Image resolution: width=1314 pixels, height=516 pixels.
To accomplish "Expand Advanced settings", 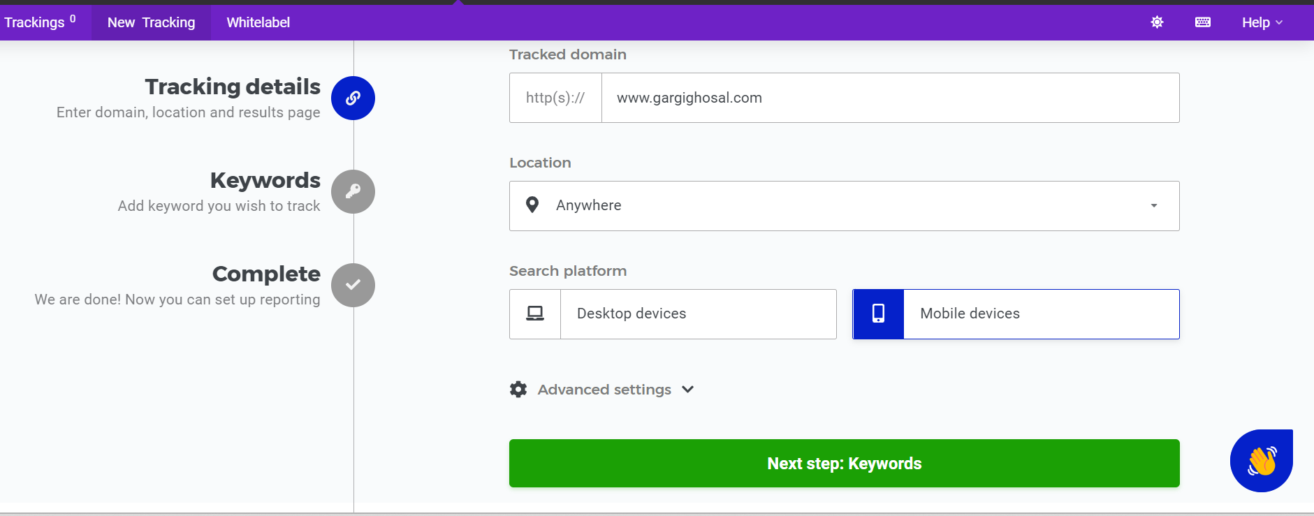I will (x=602, y=390).
